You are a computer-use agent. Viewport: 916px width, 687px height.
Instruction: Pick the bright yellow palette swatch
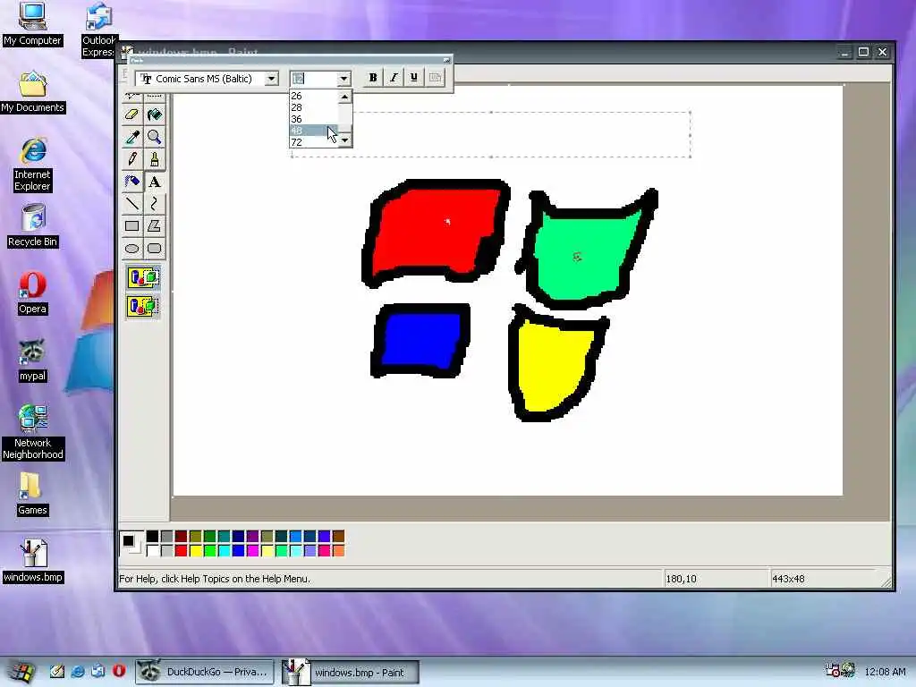point(196,550)
